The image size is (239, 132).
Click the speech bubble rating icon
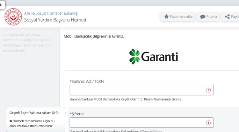(203, 17)
